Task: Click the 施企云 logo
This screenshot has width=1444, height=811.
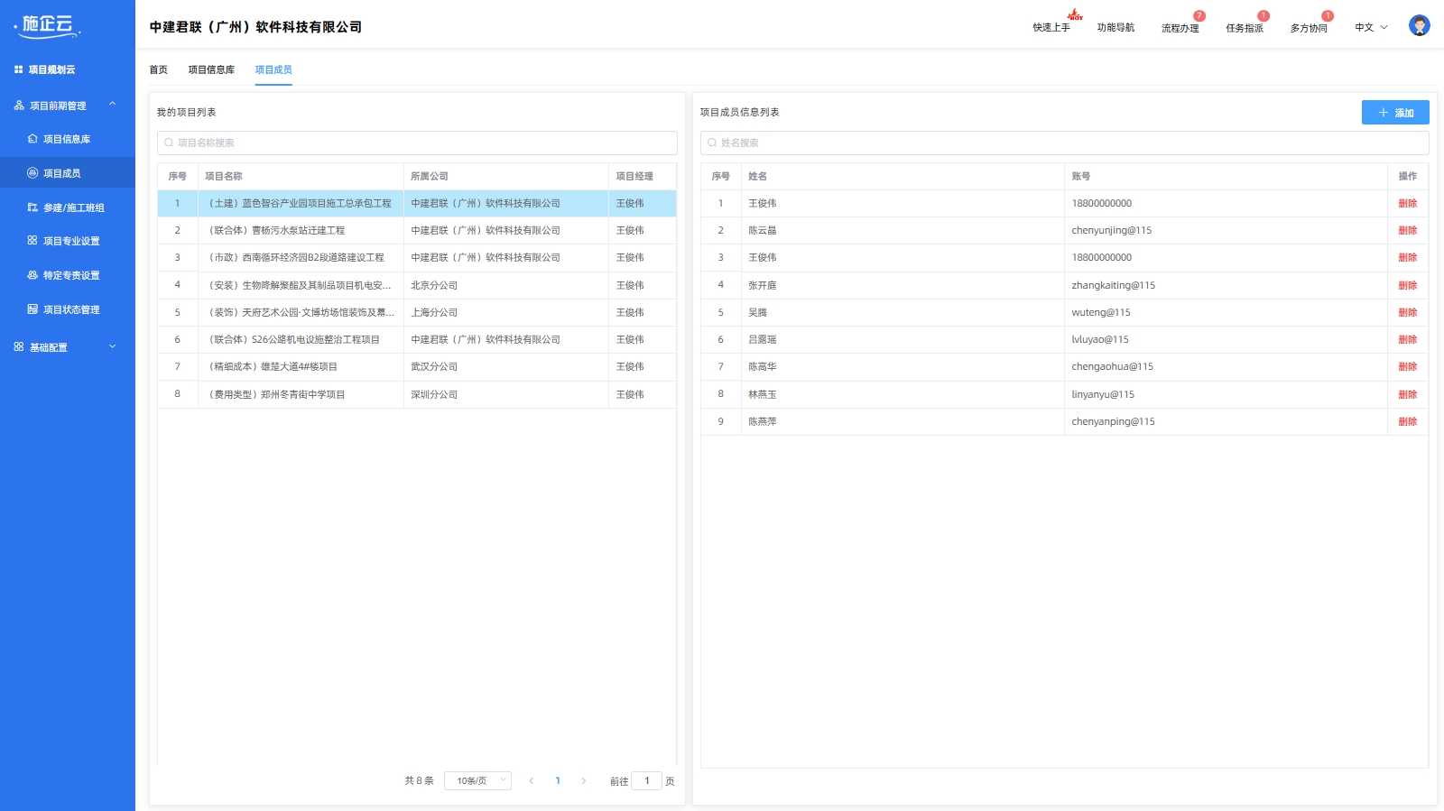Action: [48, 25]
